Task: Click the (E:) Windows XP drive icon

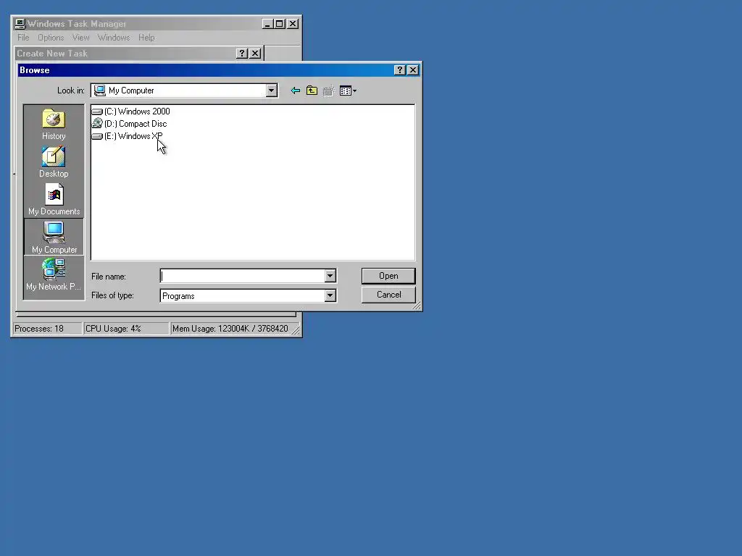Action: pyautogui.click(x=97, y=136)
